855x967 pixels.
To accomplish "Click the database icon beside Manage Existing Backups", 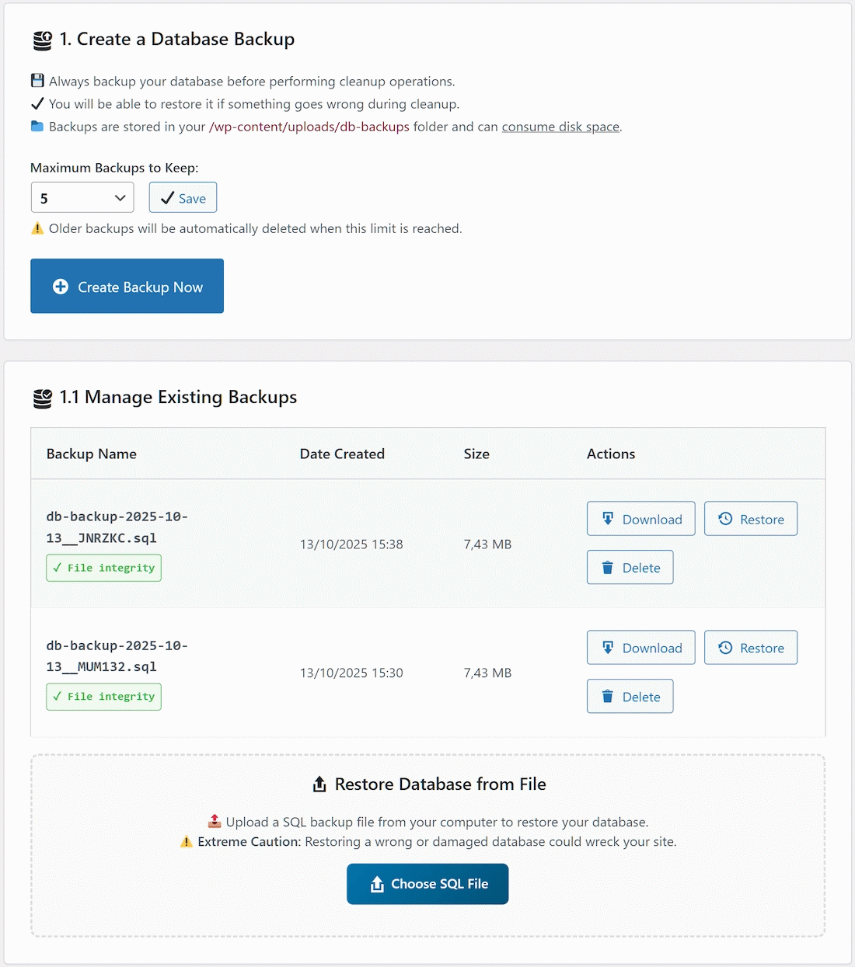I will (43, 398).
